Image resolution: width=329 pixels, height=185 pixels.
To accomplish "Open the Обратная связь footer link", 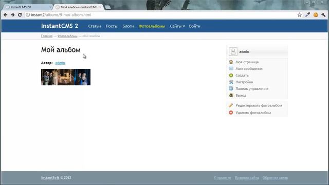I will tap(275, 178).
